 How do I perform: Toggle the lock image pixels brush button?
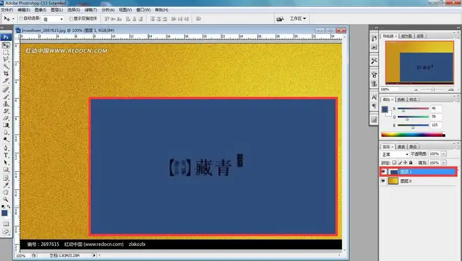[x=400, y=163]
